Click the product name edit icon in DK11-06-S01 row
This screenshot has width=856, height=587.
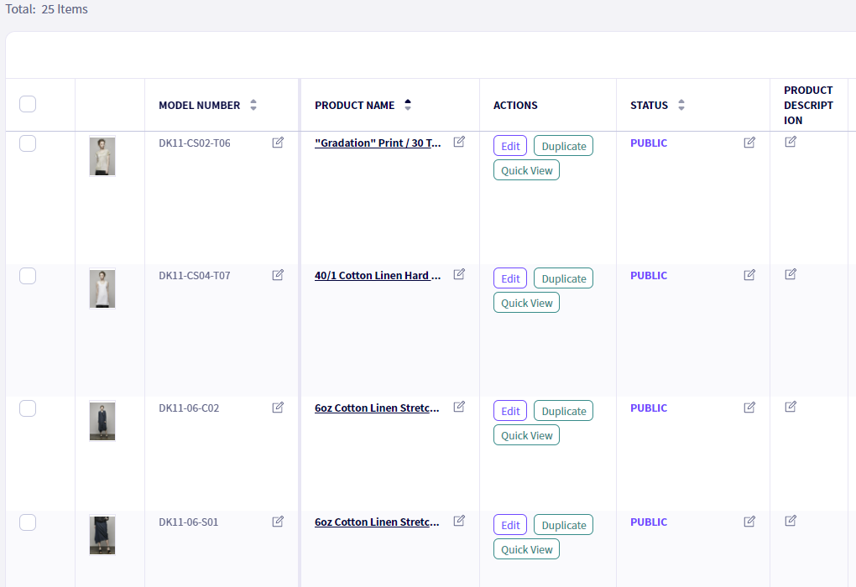[x=459, y=521]
